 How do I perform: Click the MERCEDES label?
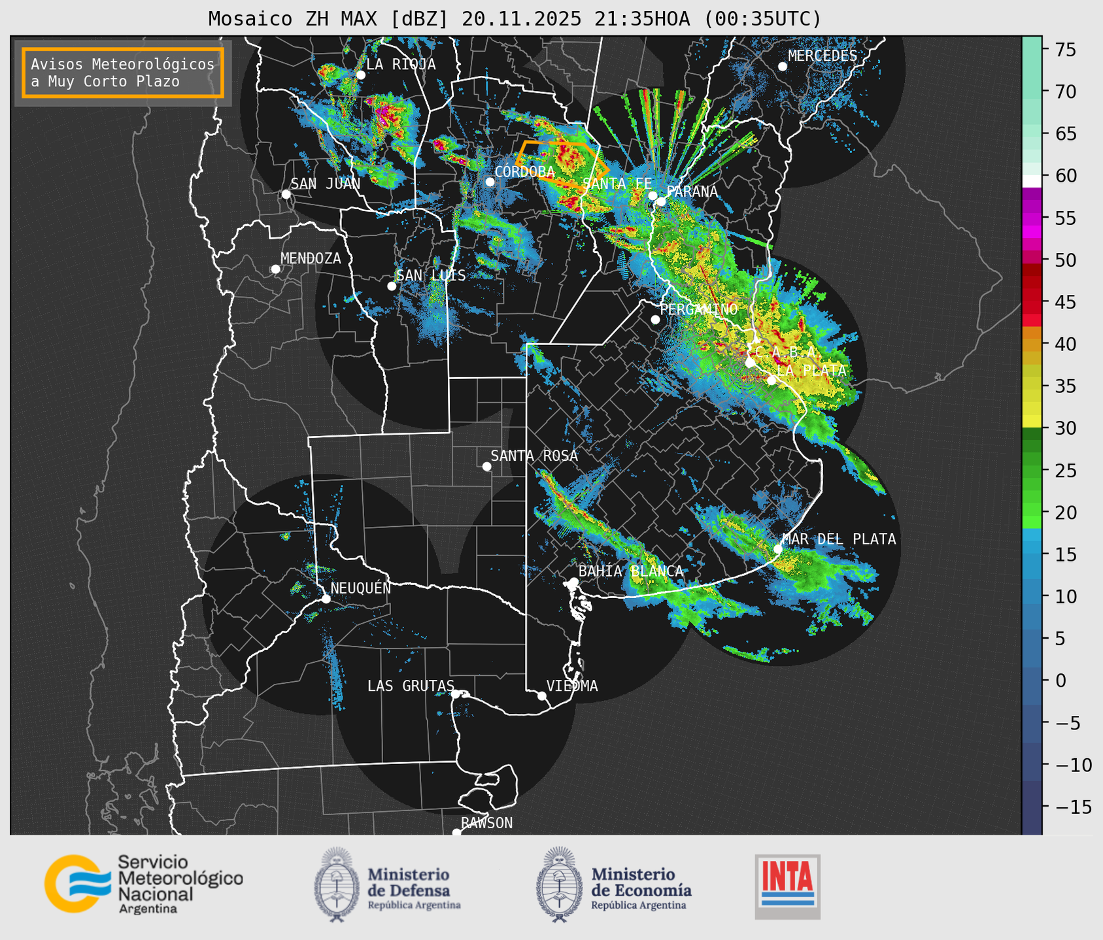(x=823, y=56)
